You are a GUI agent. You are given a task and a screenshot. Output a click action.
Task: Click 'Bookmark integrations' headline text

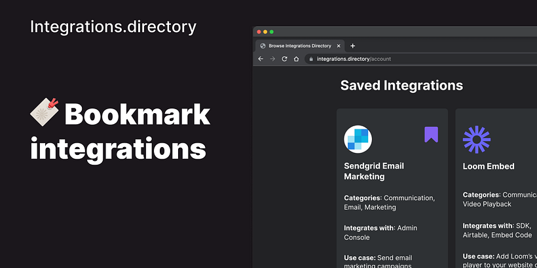(120, 131)
